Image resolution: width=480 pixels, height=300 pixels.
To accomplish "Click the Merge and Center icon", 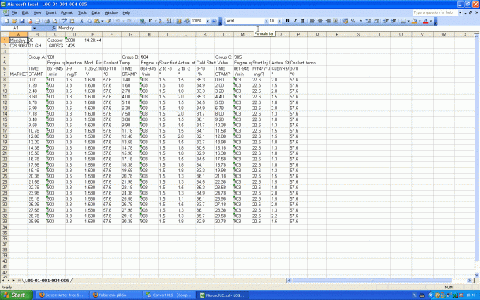I will coord(336,21).
